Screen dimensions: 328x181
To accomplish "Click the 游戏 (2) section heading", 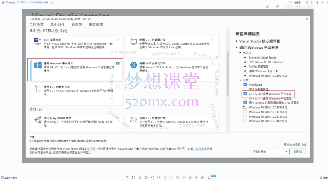I will click(35, 109).
